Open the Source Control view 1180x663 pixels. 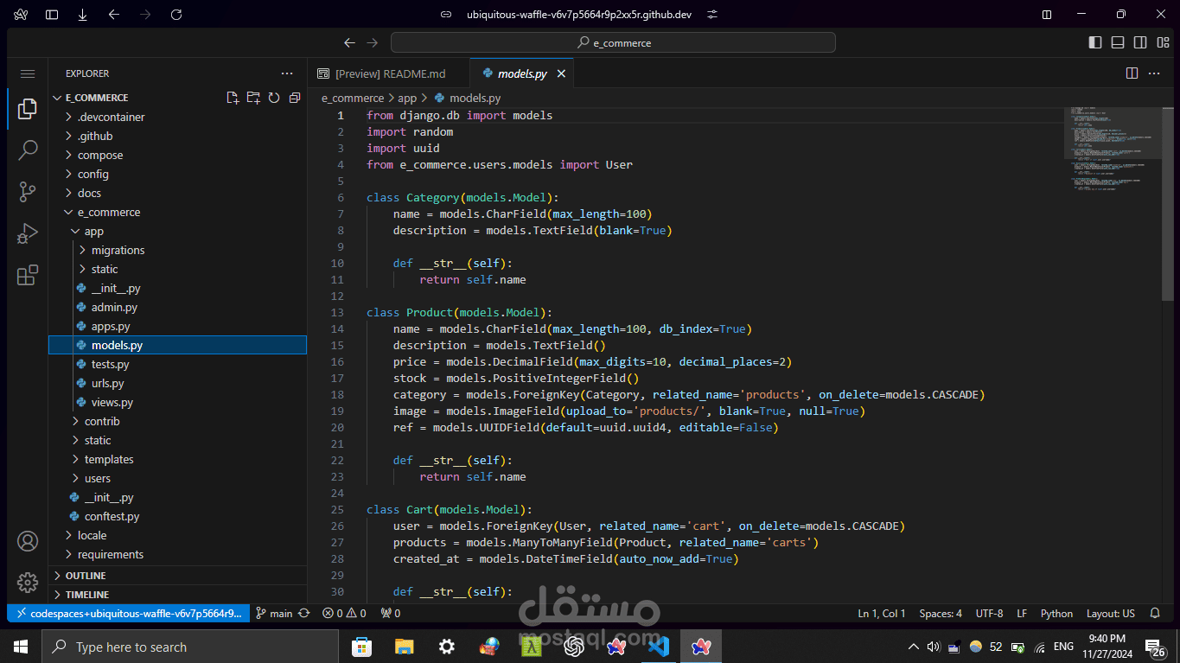(28, 192)
